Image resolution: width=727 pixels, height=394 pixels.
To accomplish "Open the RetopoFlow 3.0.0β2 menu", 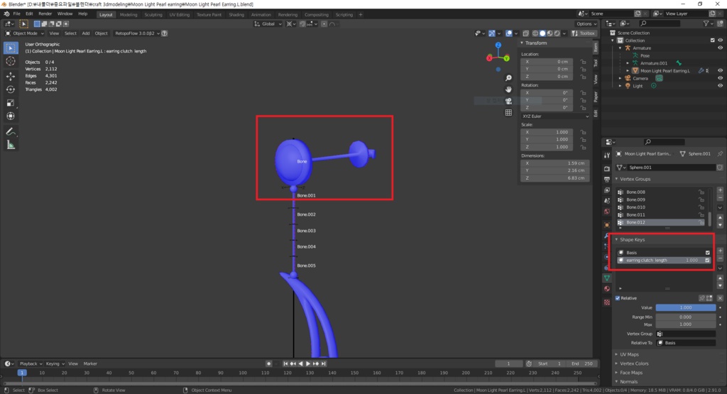I will (137, 33).
